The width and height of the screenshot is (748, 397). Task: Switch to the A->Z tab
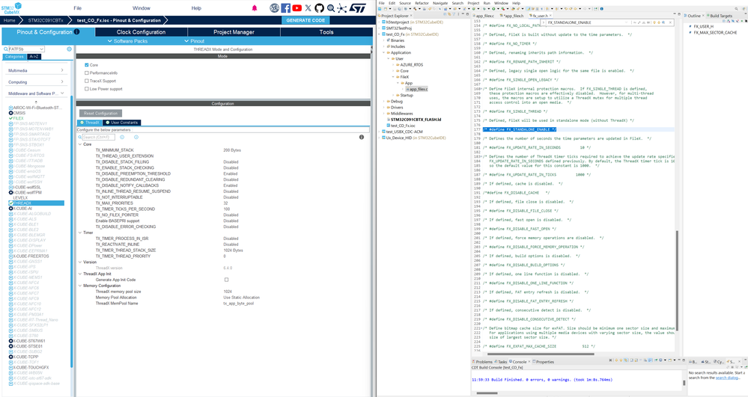point(34,57)
